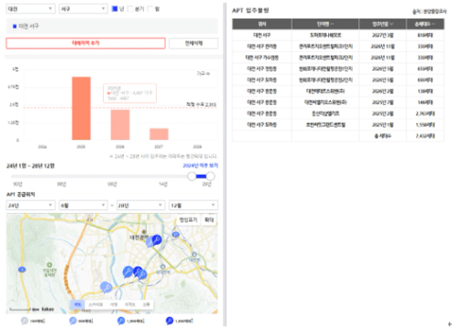
Task: Click the gray smallest-size legend marker icon
Action: (25, 320)
